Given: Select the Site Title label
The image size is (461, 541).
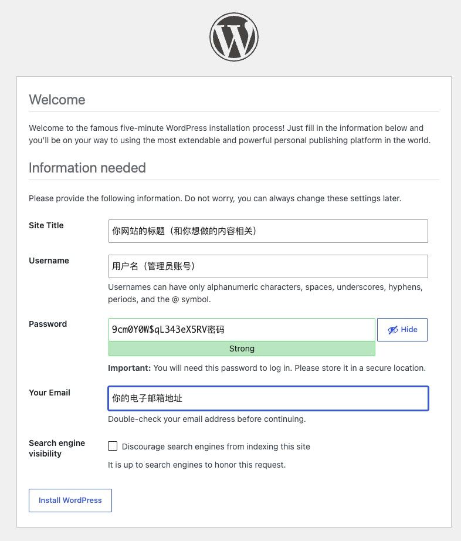Looking at the screenshot, I should pos(46,225).
